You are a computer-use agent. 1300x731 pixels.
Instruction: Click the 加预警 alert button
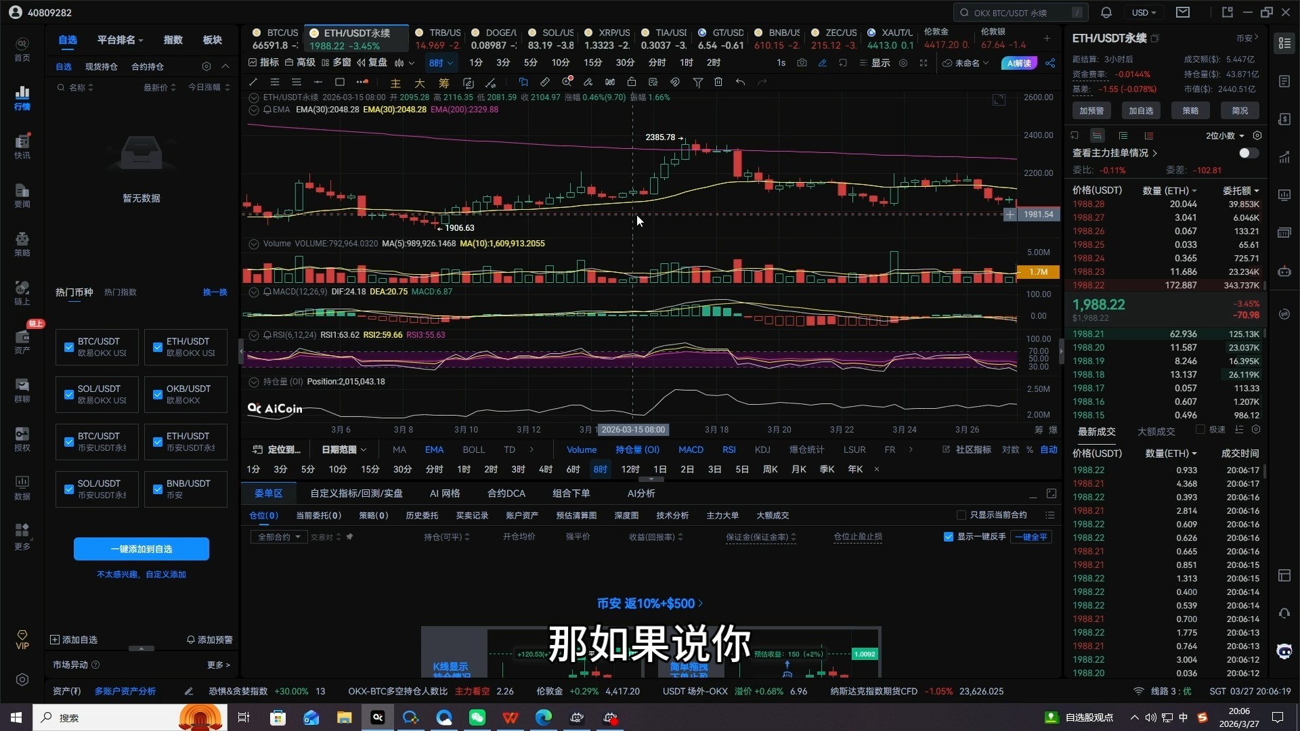(x=1091, y=110)
